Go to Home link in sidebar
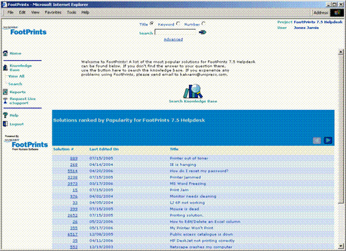346x251 pixels. [x=15, y=53]
